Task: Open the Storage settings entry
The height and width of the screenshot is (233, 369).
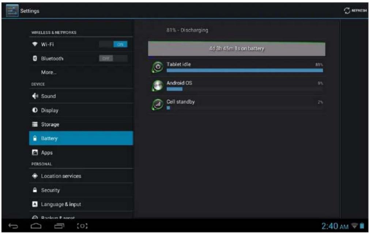Action: (x=81, y=124)
